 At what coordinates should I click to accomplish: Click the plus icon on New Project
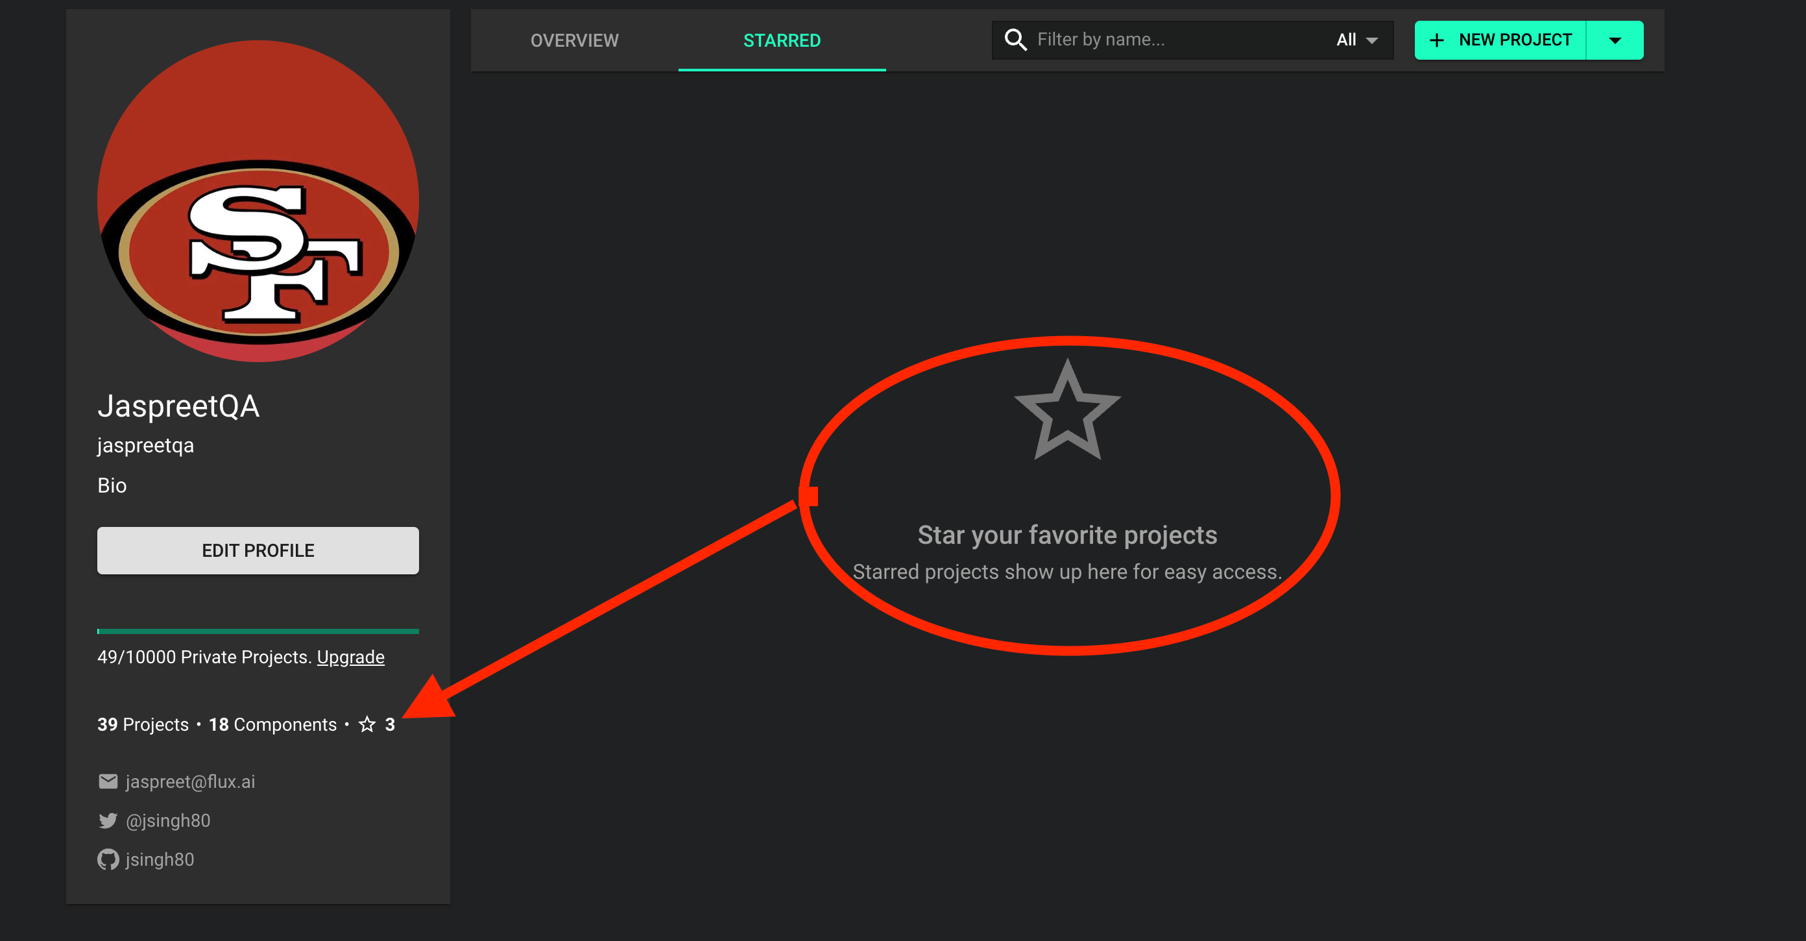(1436, 41)
